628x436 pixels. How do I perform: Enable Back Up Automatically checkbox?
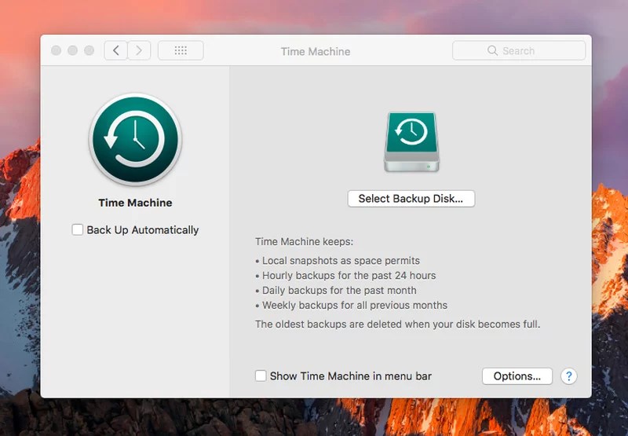(x=77, y=229)
